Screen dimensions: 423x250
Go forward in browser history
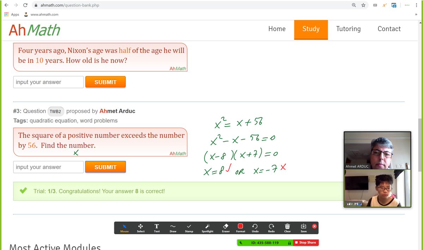tap(16, 5)
